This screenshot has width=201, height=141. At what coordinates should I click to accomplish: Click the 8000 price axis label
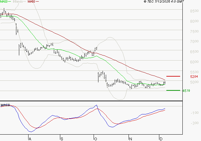point(194,21)
